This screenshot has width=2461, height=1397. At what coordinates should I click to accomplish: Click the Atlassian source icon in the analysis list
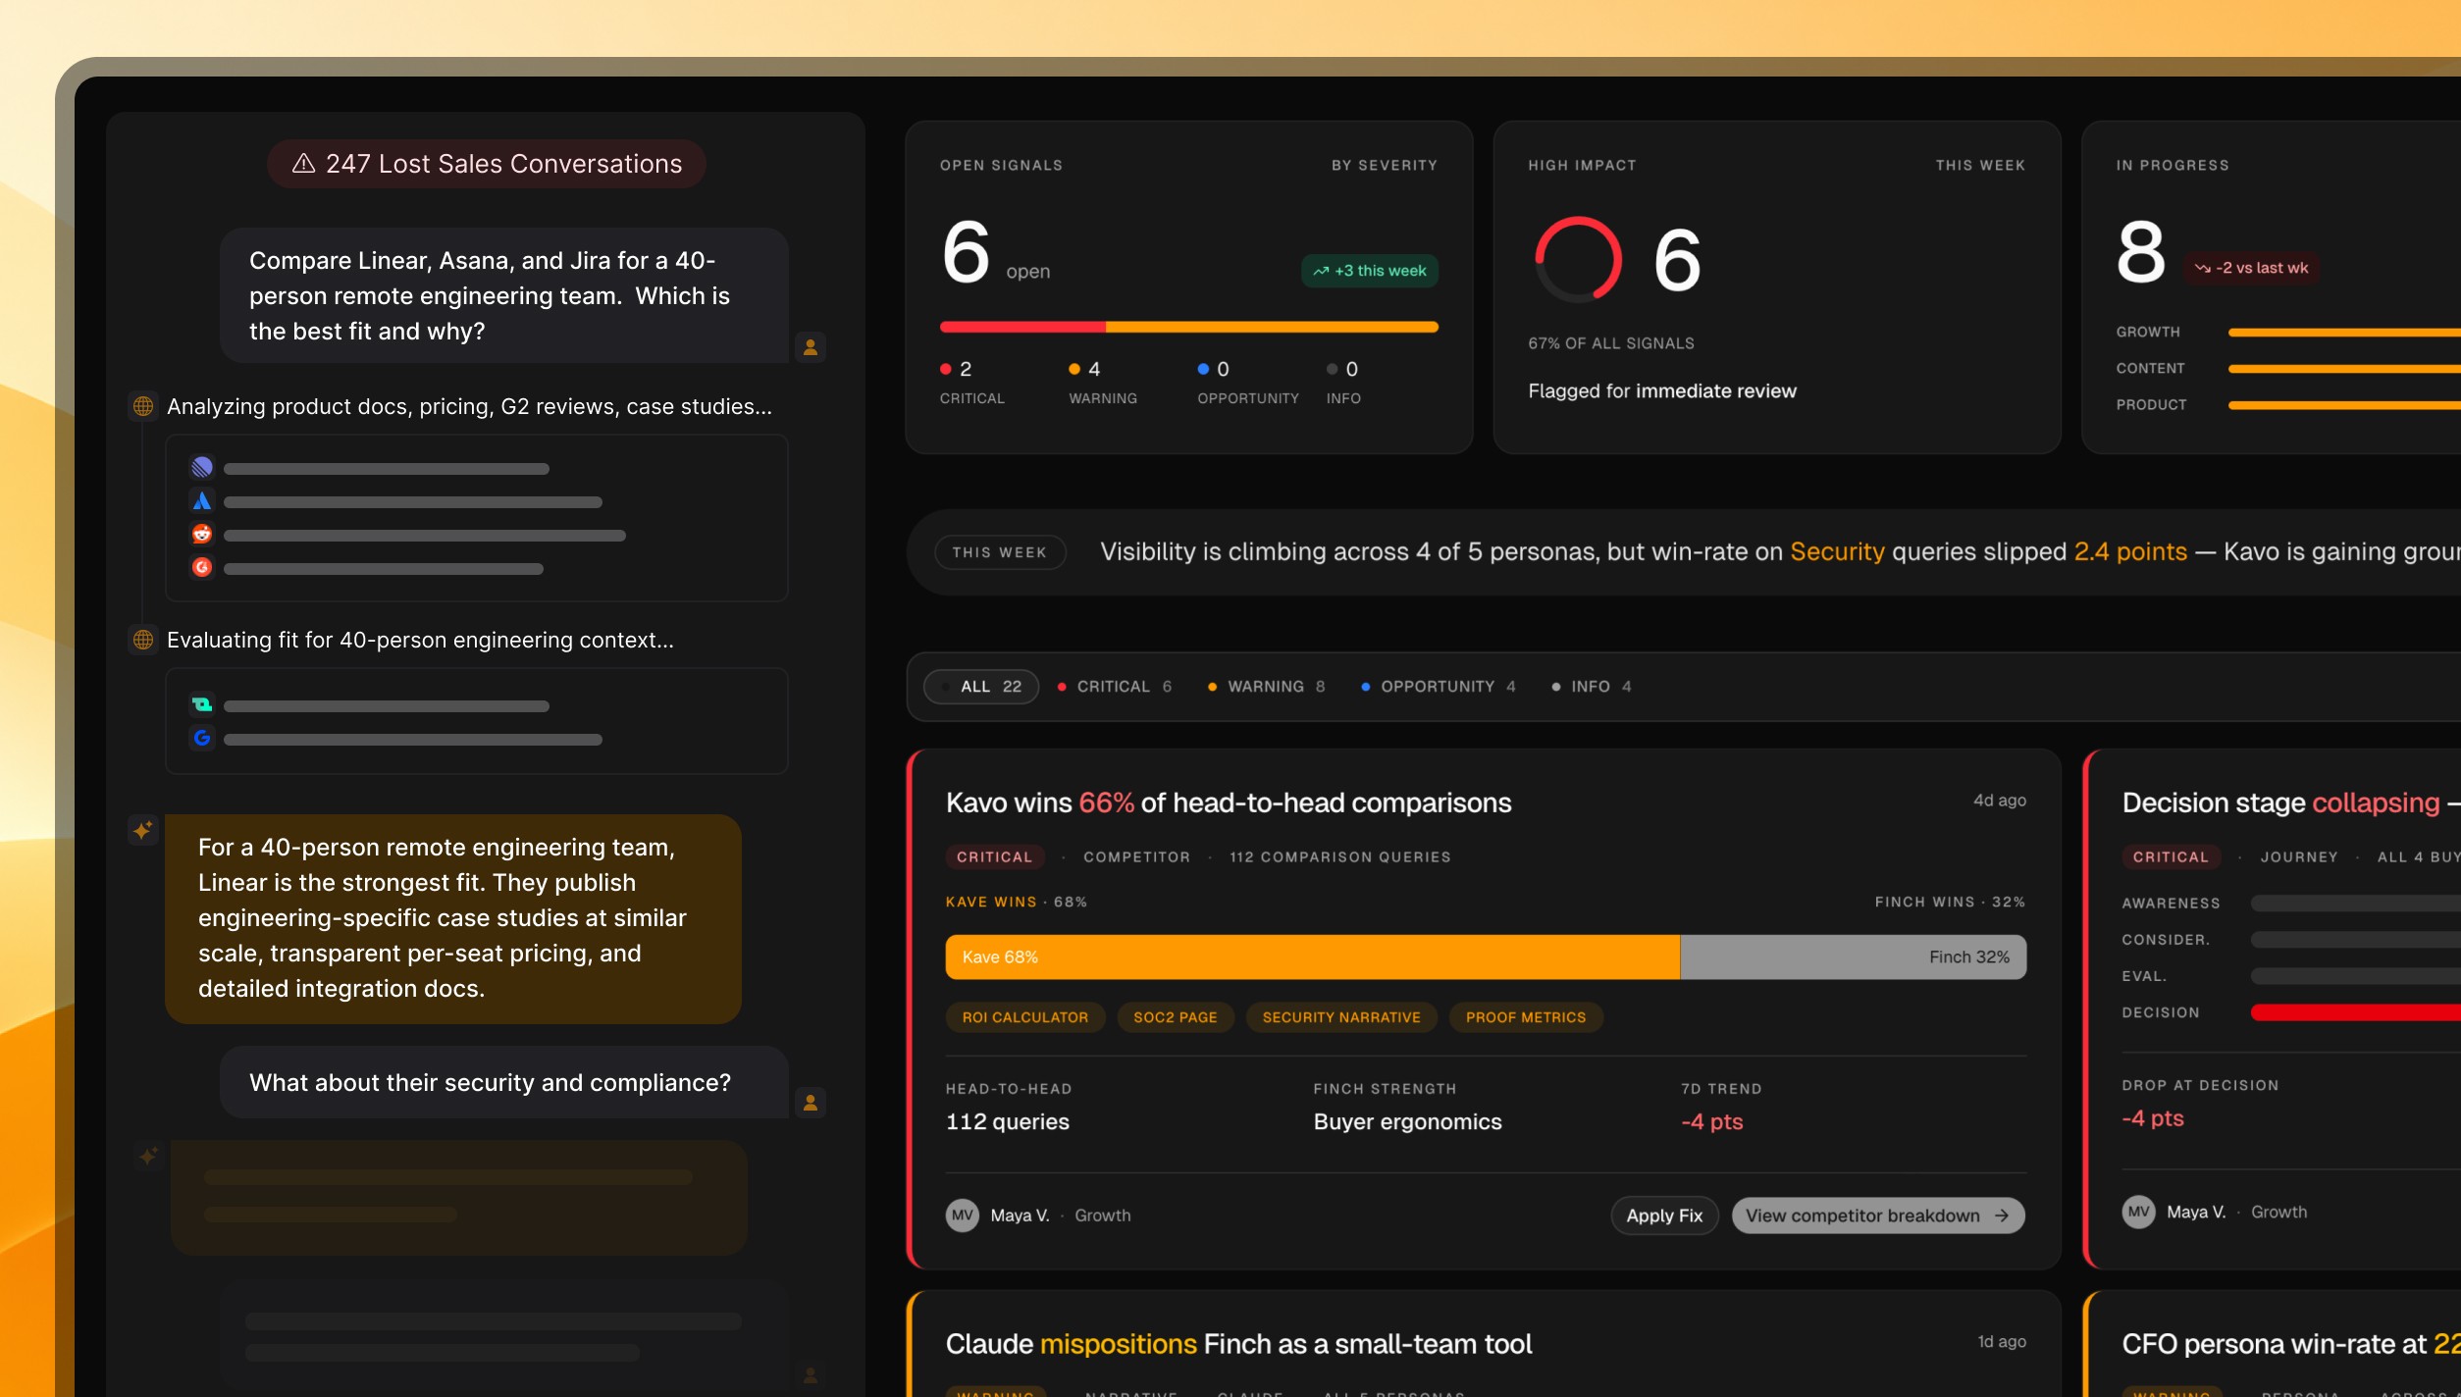202,500
